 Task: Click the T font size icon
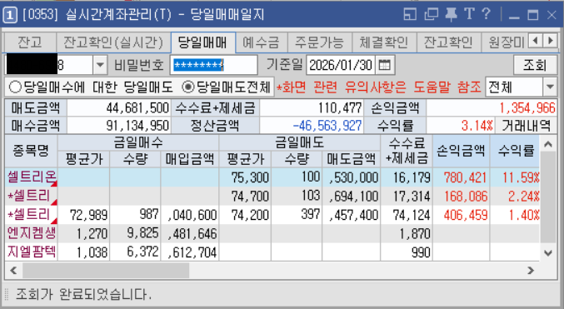click(469, 14)
